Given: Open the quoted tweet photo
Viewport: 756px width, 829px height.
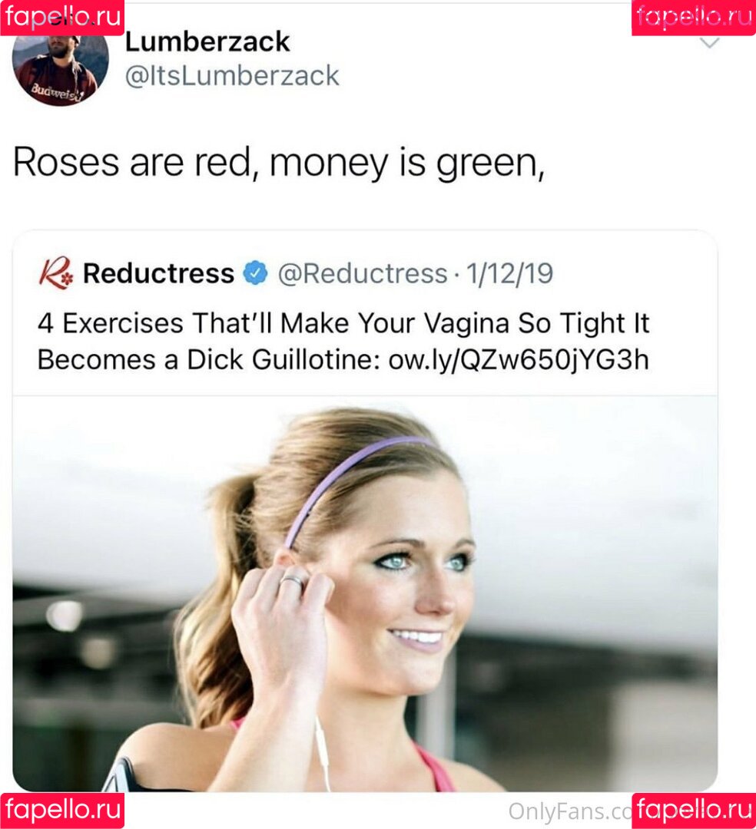Looking at the screenshot, I should point(365,593).
